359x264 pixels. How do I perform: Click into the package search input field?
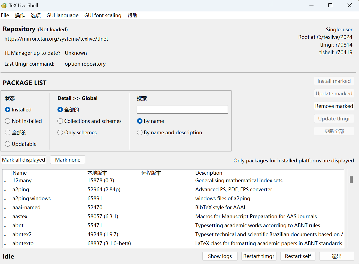tap(182, 110)
